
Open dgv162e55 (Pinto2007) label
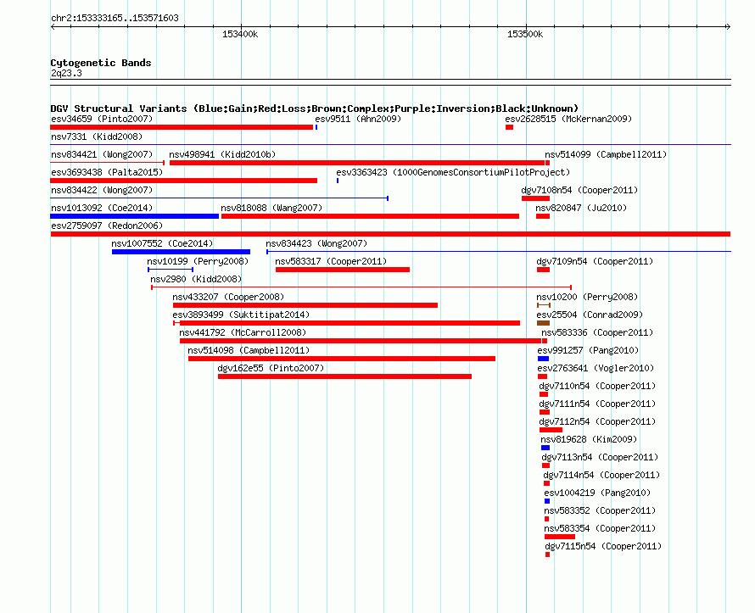(x=271, y=368)
